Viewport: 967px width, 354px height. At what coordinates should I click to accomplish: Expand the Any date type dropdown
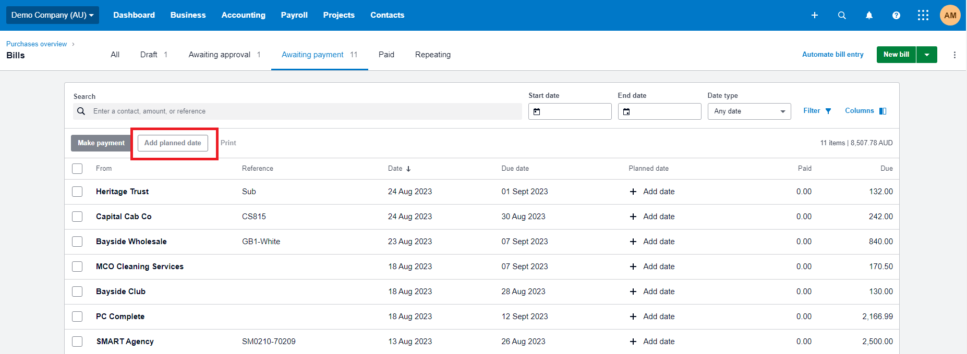749,111
